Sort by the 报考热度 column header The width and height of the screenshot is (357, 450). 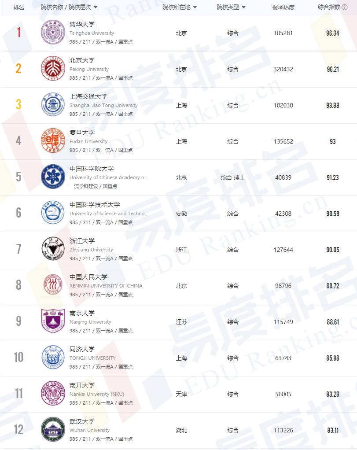(x=283, y=7)
